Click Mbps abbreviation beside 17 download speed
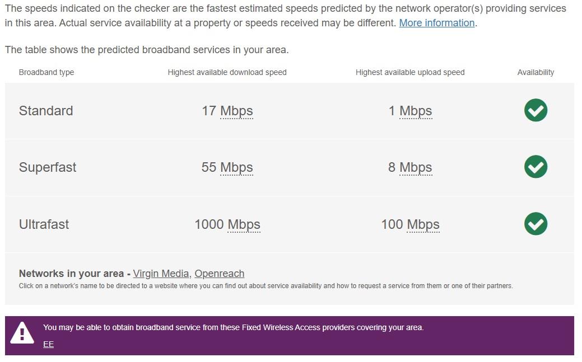Viewport: 582px width, 362px height. pyautogui.click(x=236, y=111)
